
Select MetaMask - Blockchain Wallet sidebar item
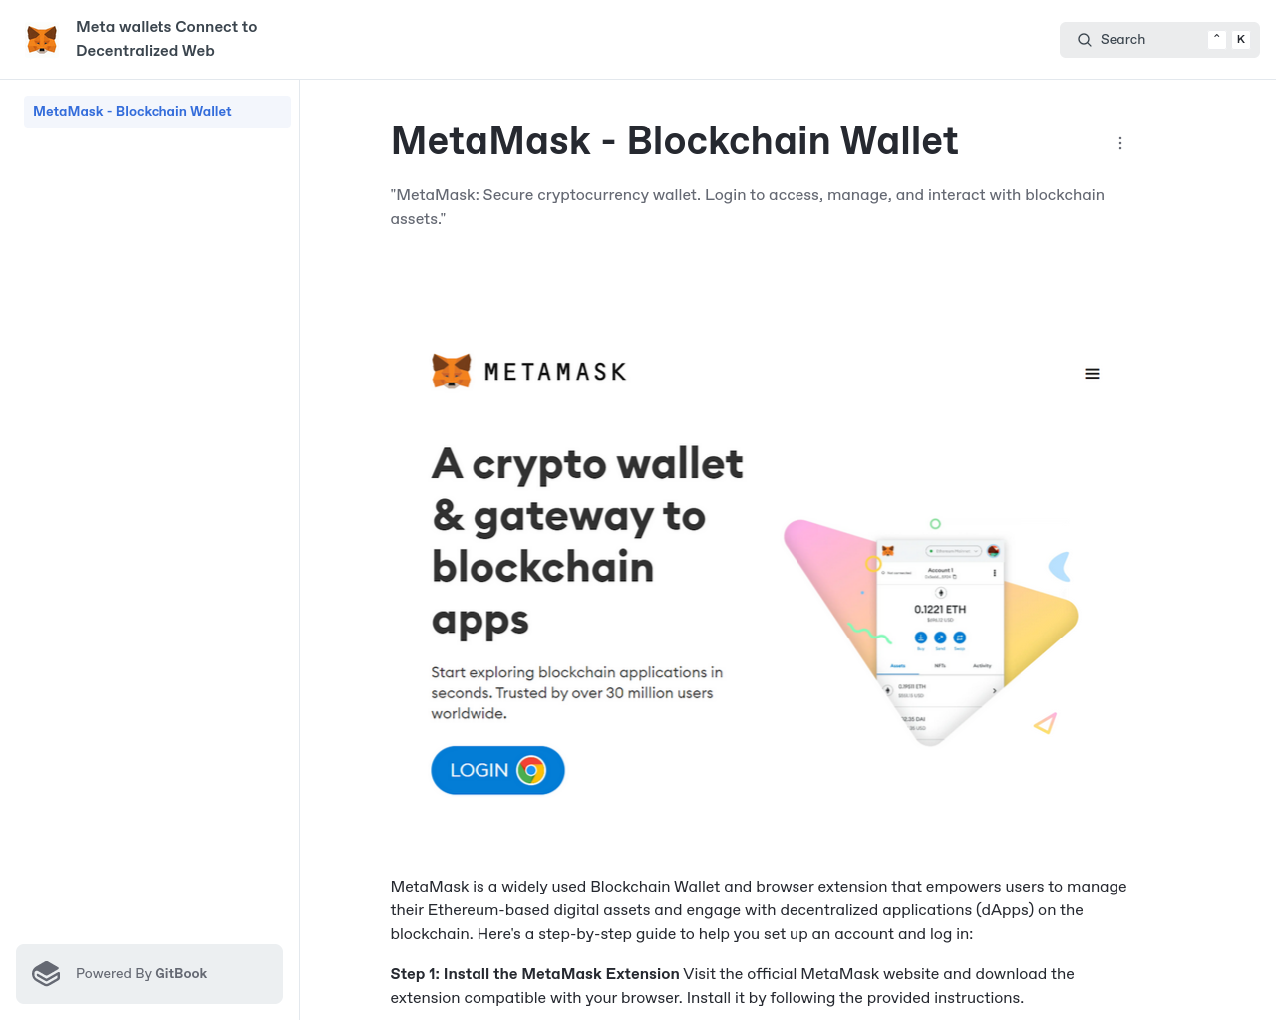click(x=133, y=112)
